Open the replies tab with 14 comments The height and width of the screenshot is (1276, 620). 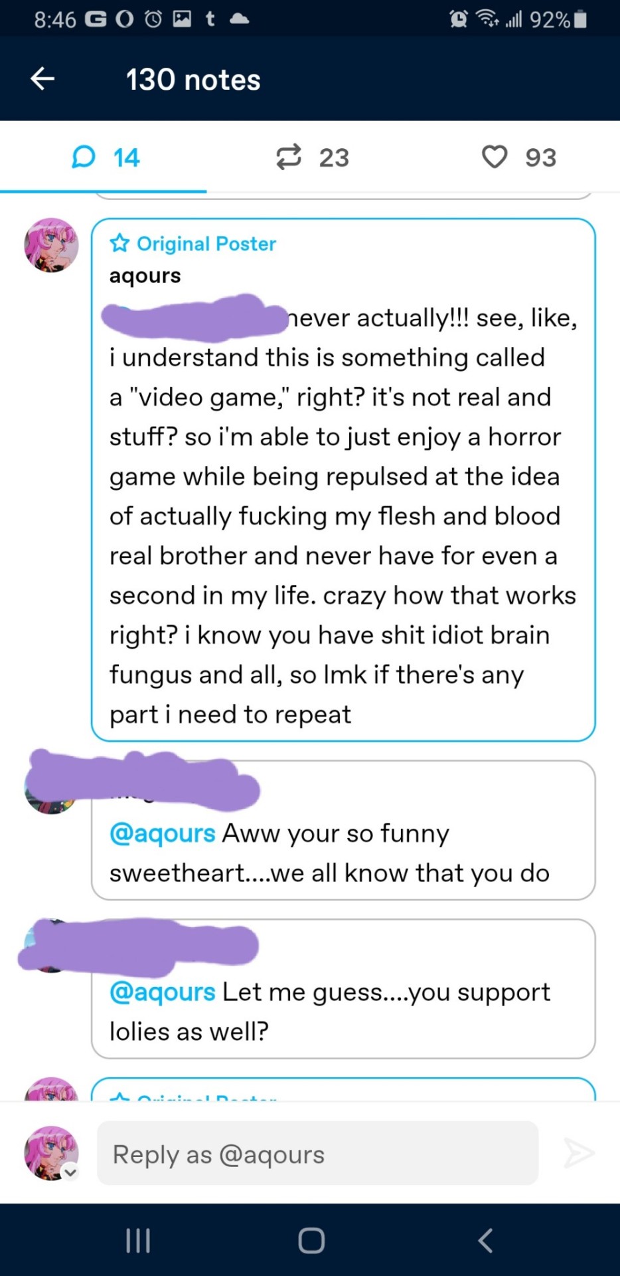105,158
